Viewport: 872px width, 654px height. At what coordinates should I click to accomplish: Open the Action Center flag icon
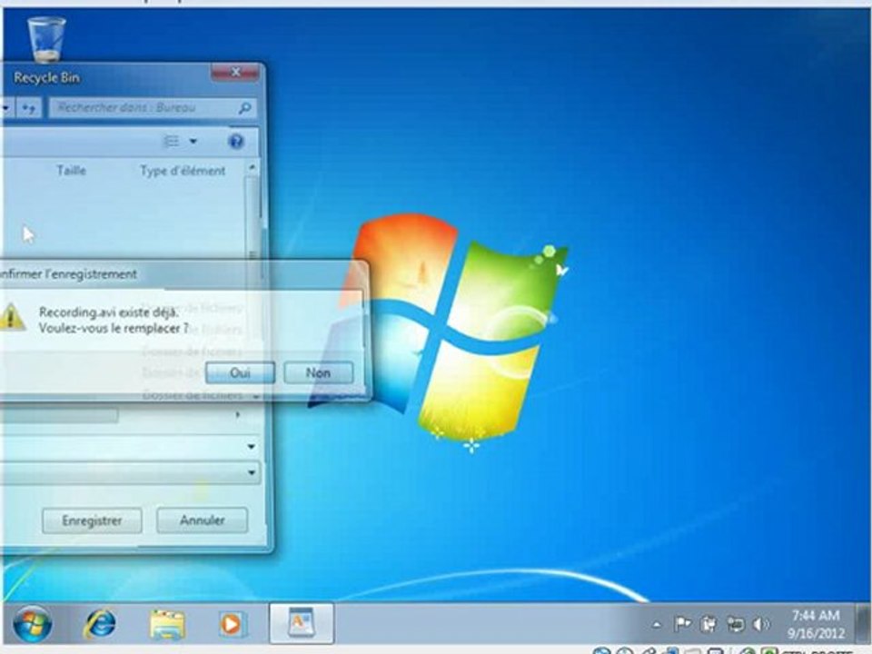[682, 624]
